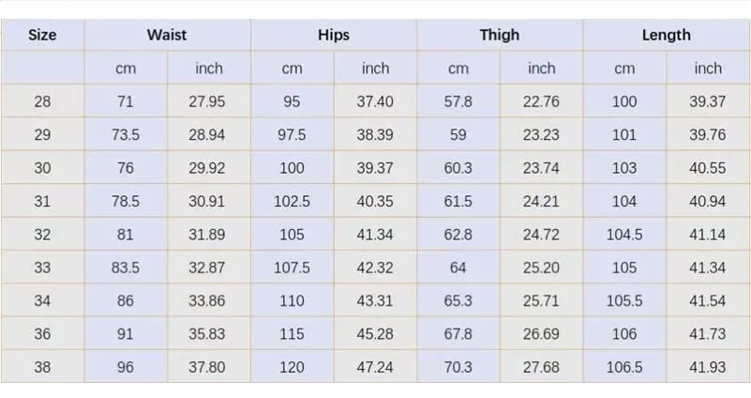
Task: Select hips cm value 102.5
Action: 292,202
